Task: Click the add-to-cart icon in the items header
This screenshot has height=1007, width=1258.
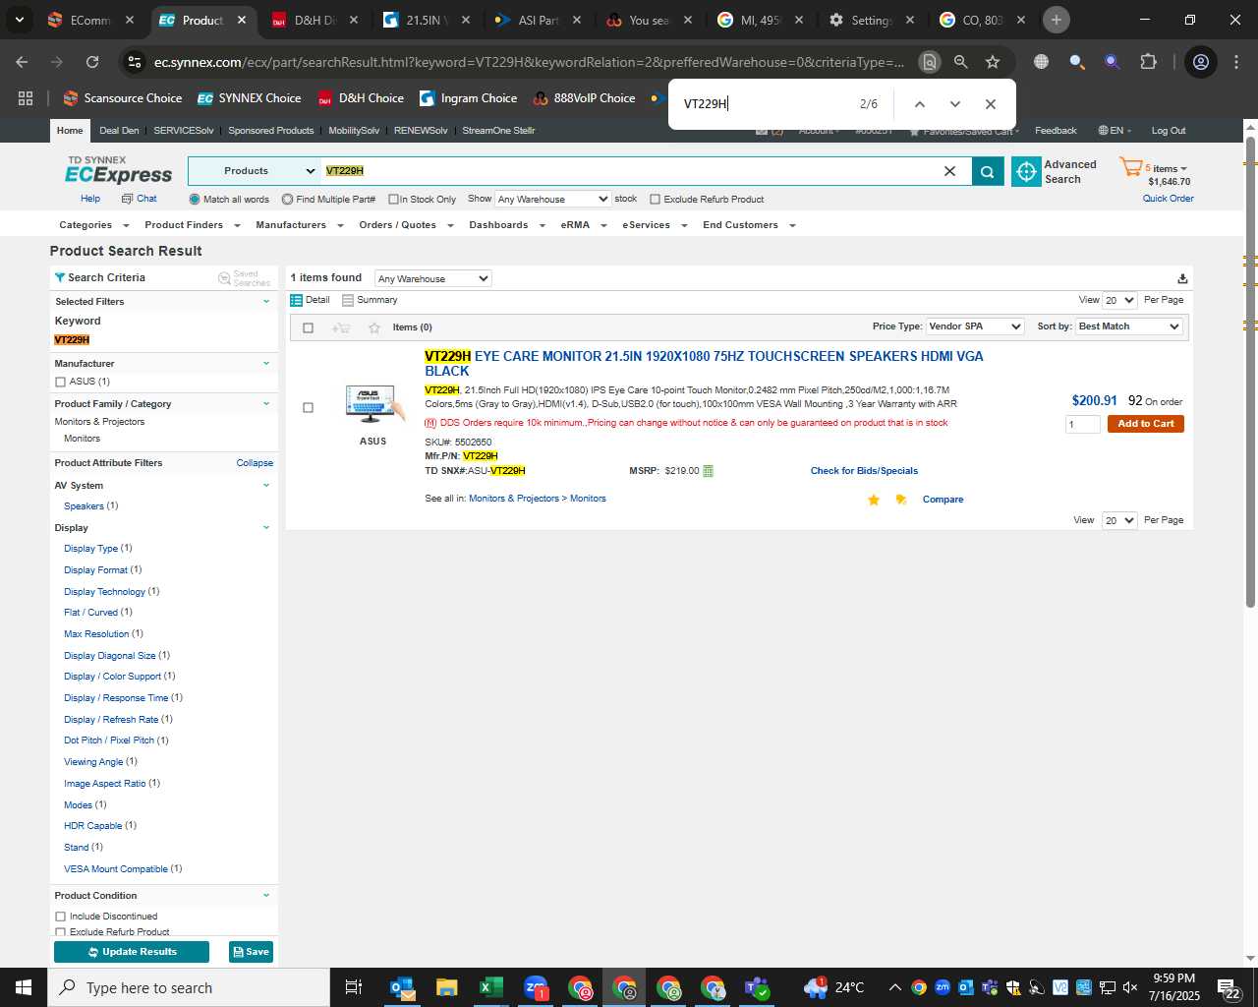Action: [x=341, y=327]
